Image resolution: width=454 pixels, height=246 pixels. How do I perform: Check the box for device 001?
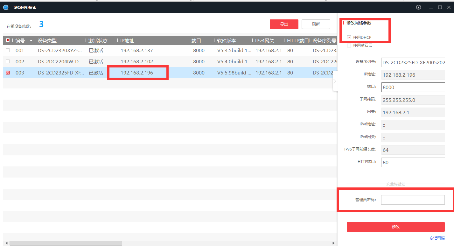click(x=8, y=50)
